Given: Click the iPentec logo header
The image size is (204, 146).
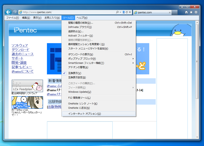Looking at the screenshot, I should [26, 30].
